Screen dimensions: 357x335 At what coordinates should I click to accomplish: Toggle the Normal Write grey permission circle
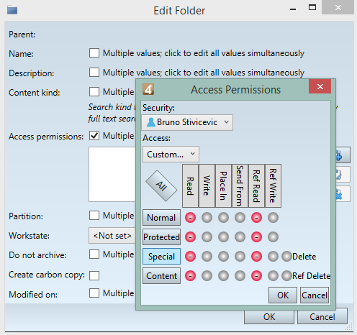pyautogui.click(x=207, y=218)
